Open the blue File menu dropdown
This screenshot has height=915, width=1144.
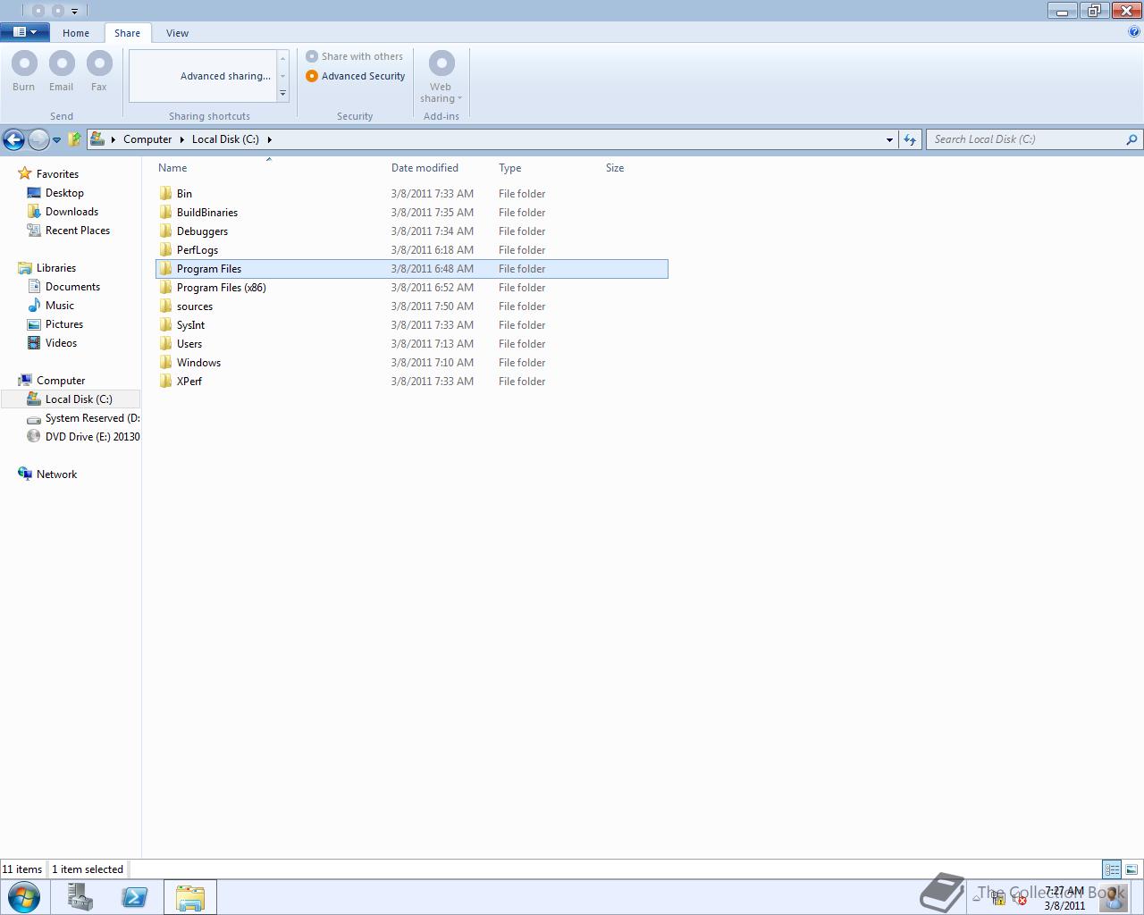[24, 32]
